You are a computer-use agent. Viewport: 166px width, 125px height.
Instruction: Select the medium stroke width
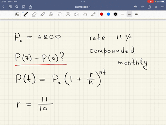point(129,14)
